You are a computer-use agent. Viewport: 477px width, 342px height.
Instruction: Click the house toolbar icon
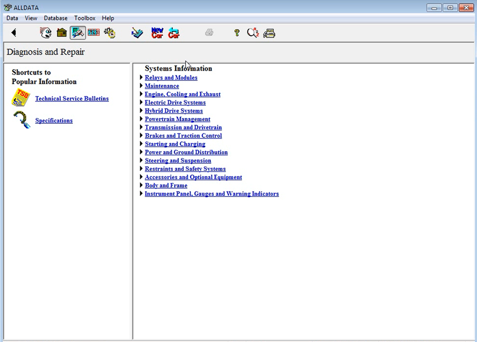(62, 33)
